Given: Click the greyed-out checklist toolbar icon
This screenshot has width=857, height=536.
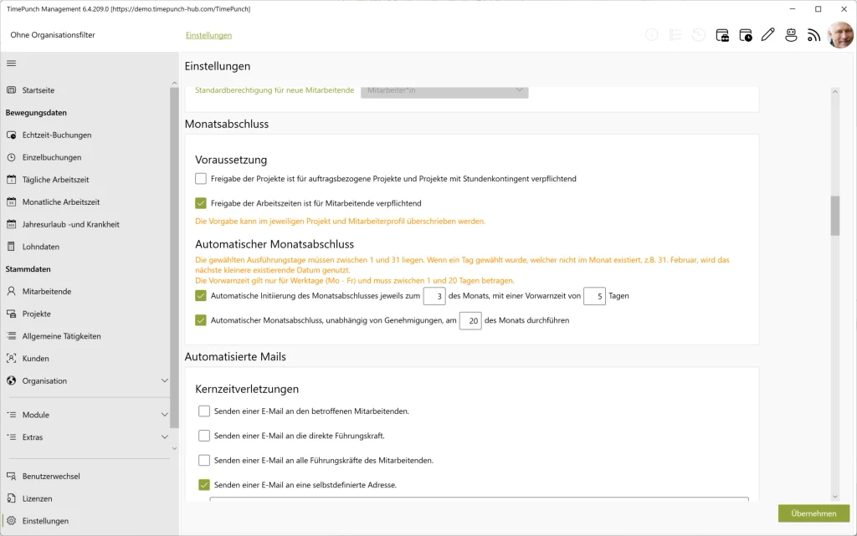Looking at the screenshot, I should click(x=675, y=35).
